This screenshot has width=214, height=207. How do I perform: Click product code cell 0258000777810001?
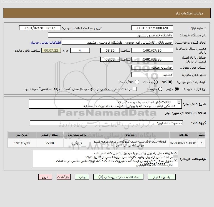coord(183,143)
